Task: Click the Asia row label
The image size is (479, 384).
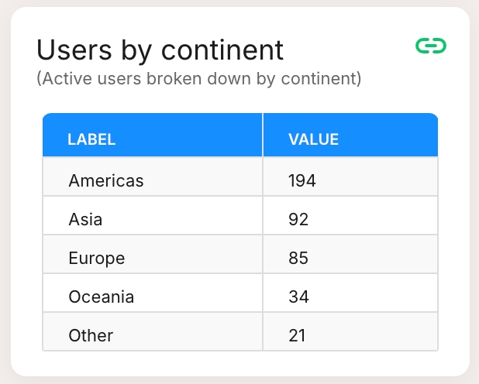Action: click(x=85, y=219)
